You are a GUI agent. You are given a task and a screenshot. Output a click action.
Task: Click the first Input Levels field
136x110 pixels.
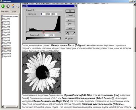point(43,14)
